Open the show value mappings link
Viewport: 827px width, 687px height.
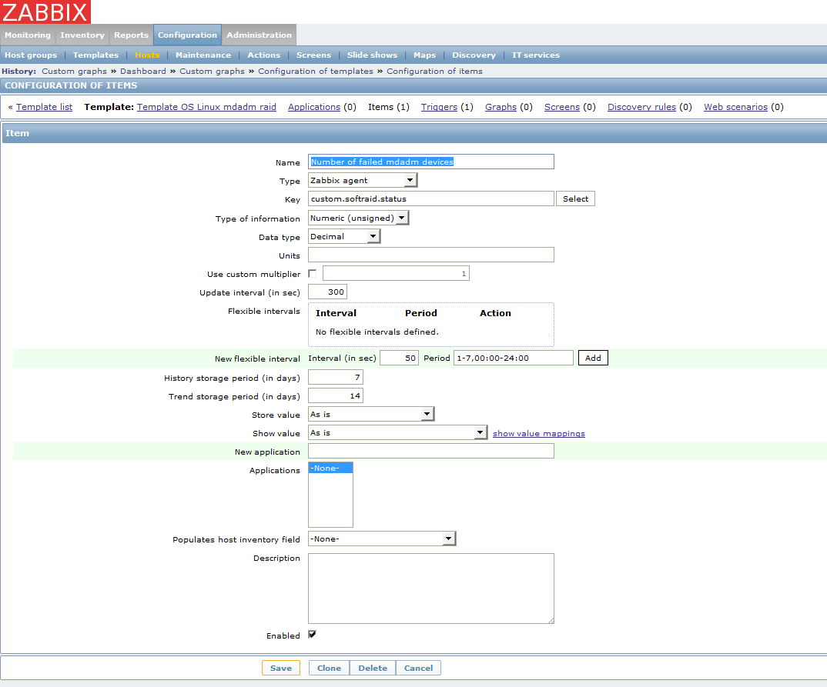(x=538, y=433)
